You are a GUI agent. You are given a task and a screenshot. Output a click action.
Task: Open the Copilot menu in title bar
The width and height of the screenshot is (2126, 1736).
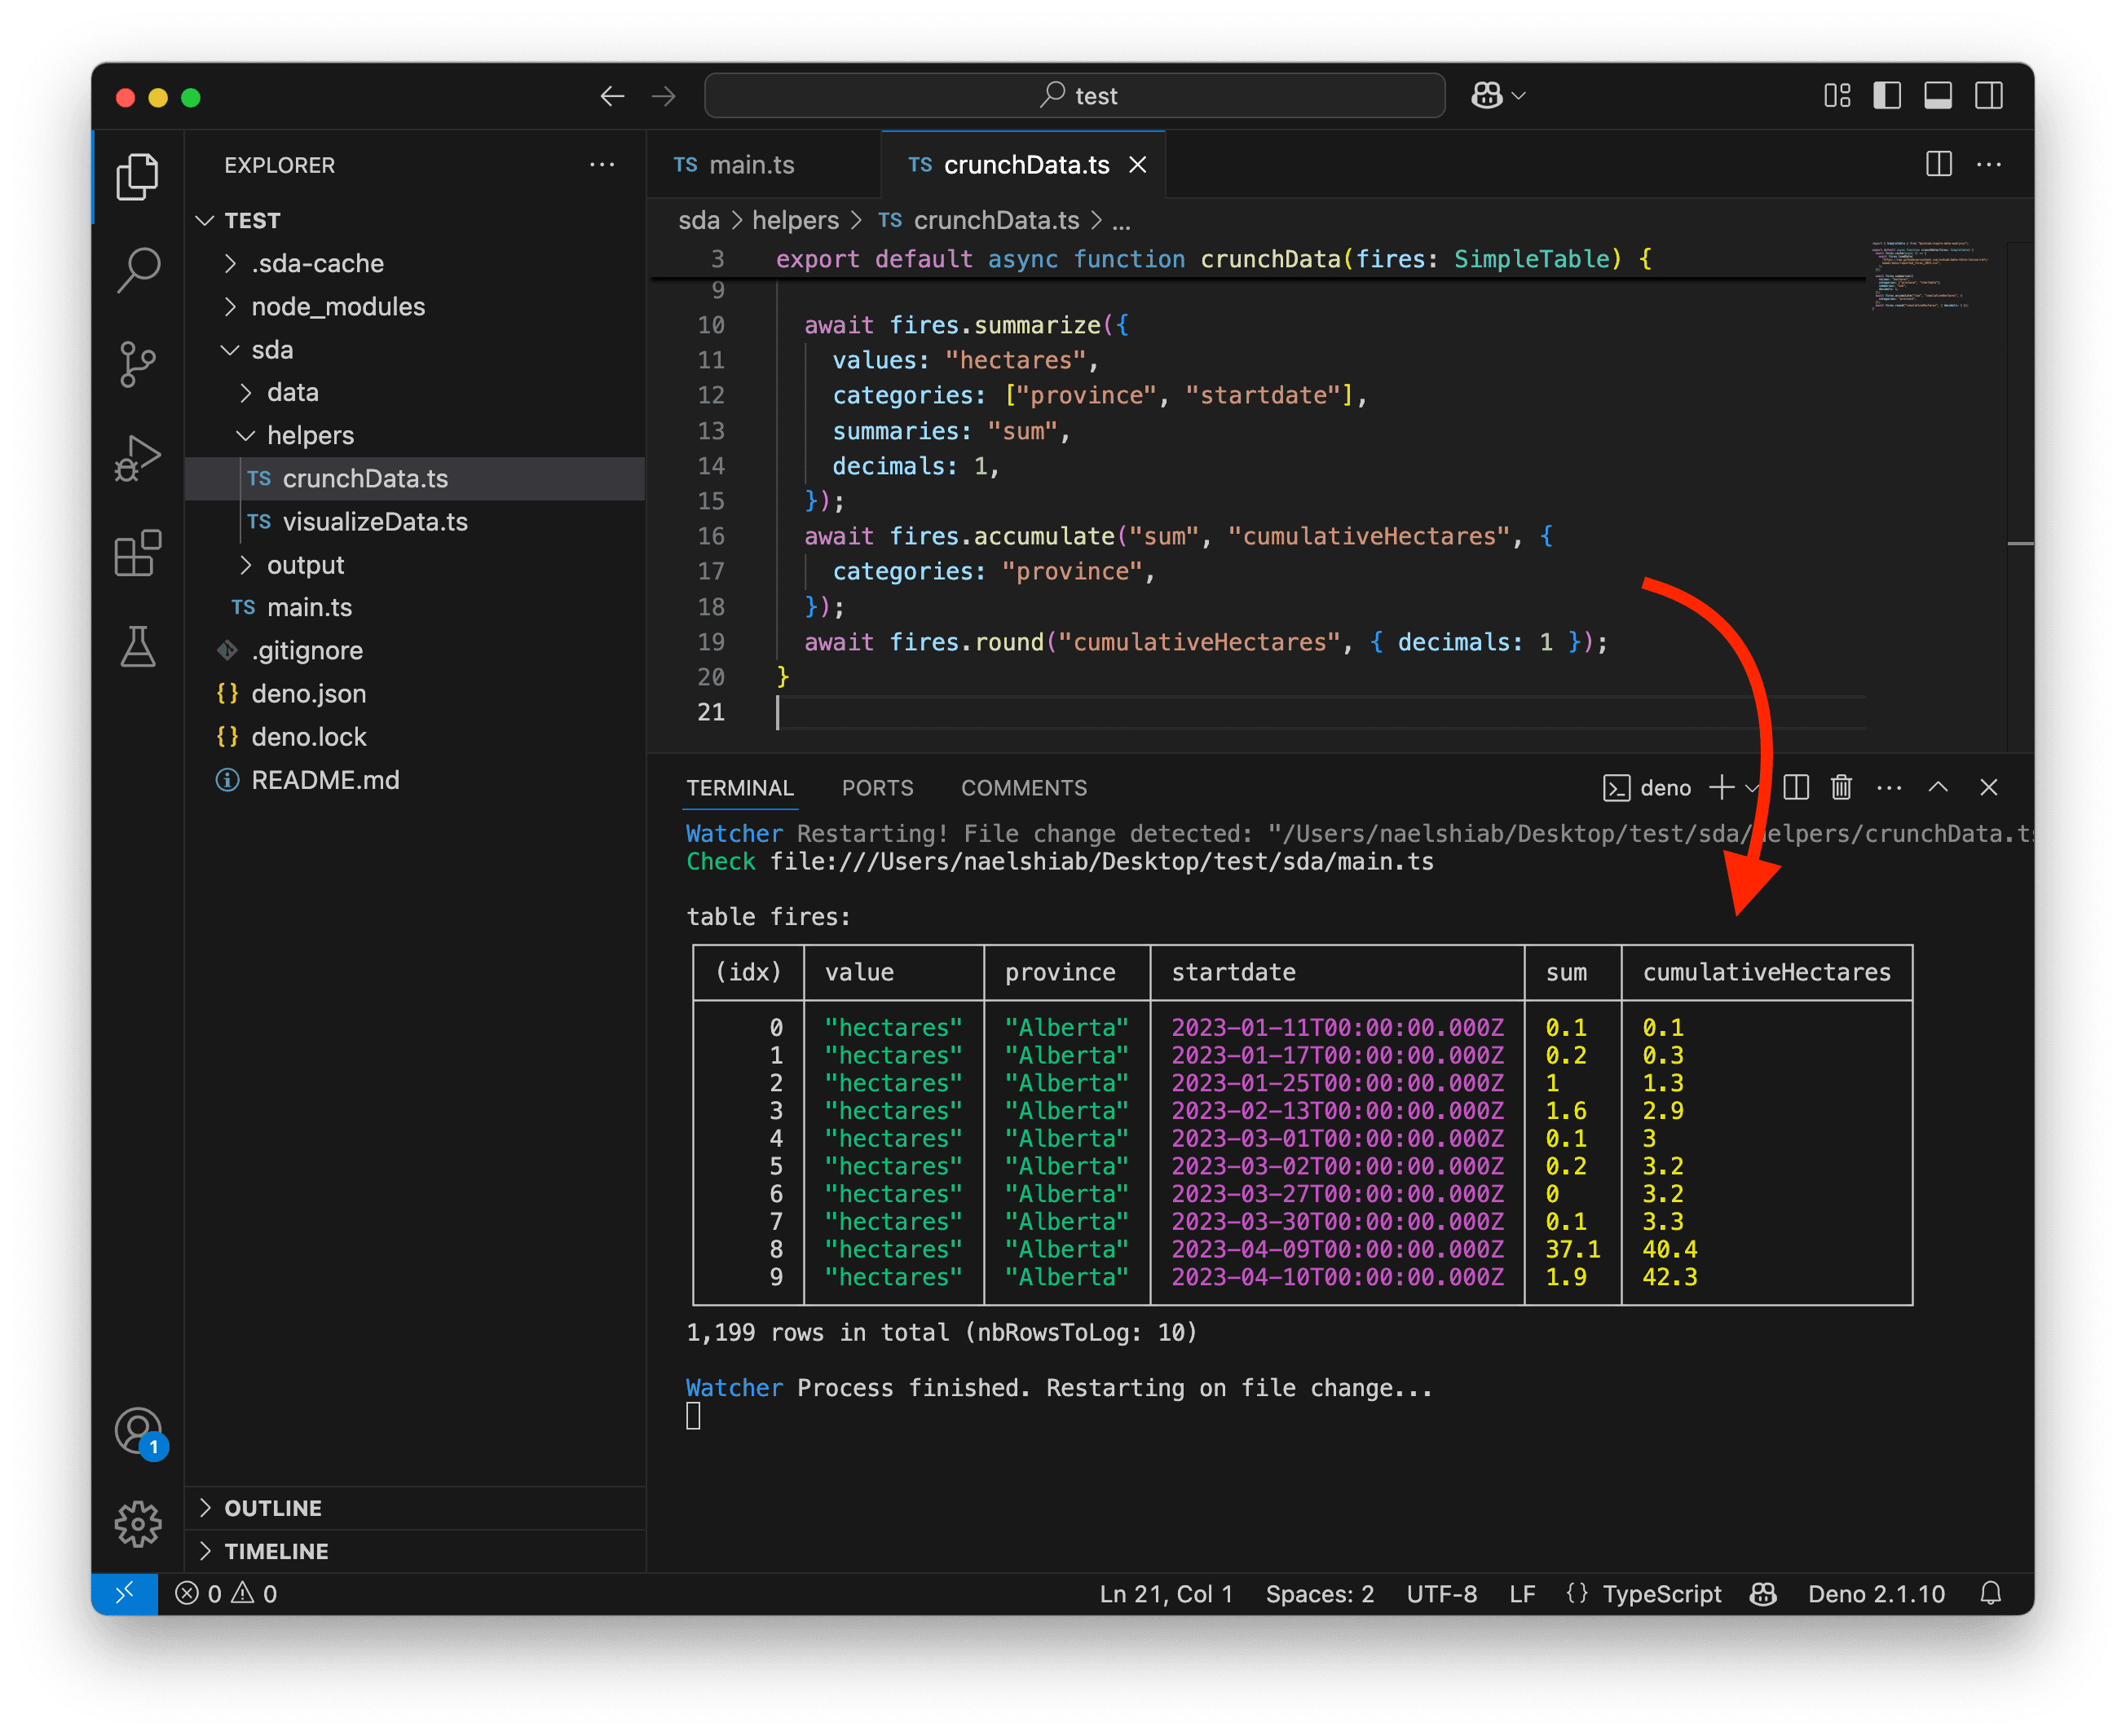pyautogui.click(x=1497, y=96)
